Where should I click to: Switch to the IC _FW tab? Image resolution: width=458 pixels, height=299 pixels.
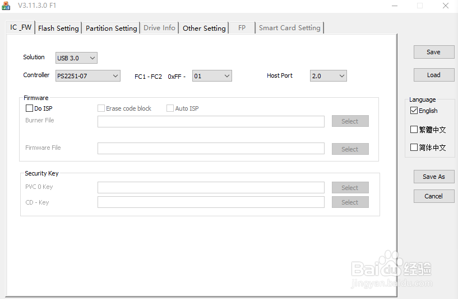coord(20,27)
